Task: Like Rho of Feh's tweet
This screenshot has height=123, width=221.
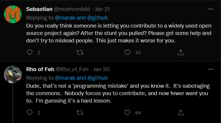Action: 128,112
